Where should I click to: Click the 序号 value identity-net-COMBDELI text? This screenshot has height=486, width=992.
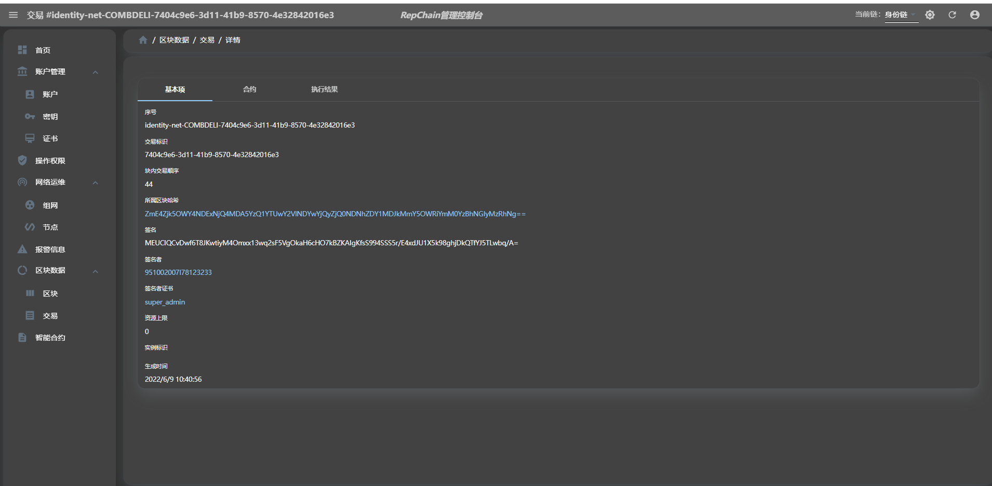pyautogui.click(x=250, y=125)
